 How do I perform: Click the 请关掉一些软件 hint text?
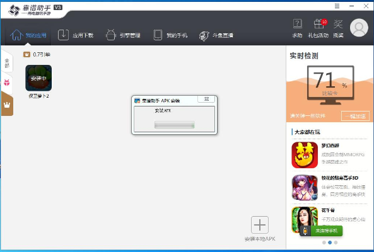pos(308,116)
